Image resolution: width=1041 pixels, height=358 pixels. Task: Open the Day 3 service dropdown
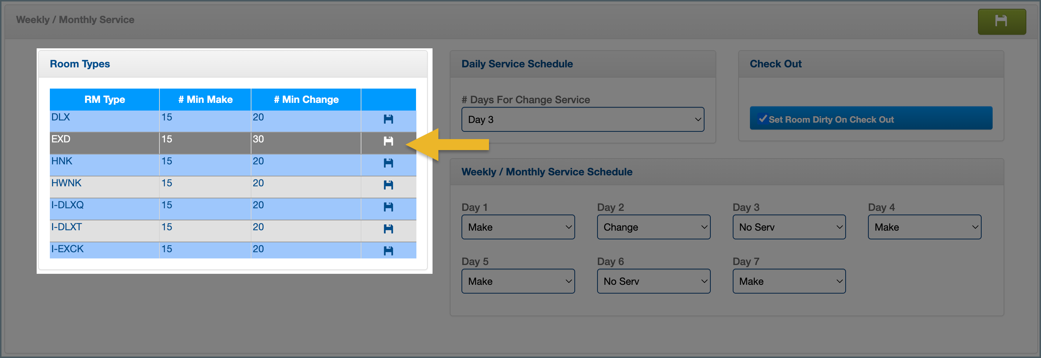[788, 227]
